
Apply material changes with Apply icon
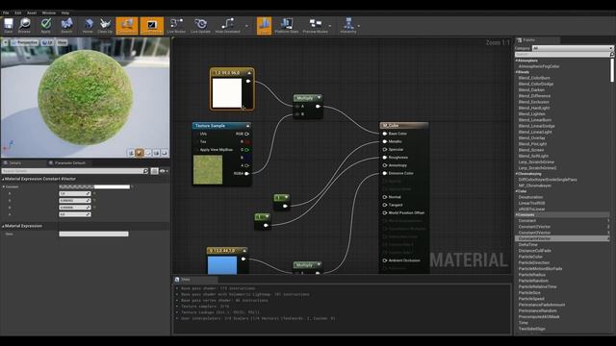click(46, 26)
